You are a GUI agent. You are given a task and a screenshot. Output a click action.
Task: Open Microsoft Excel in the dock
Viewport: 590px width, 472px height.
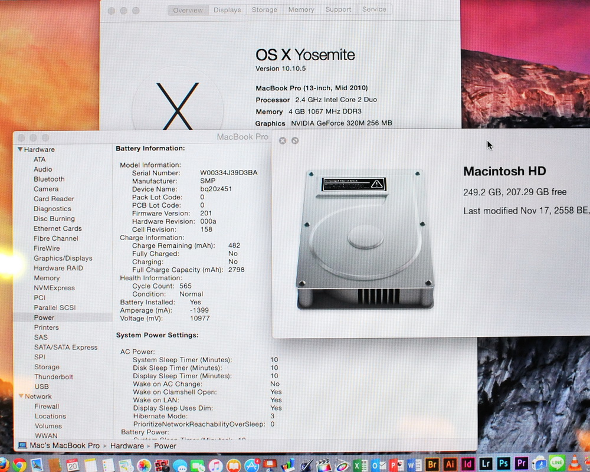360,465
